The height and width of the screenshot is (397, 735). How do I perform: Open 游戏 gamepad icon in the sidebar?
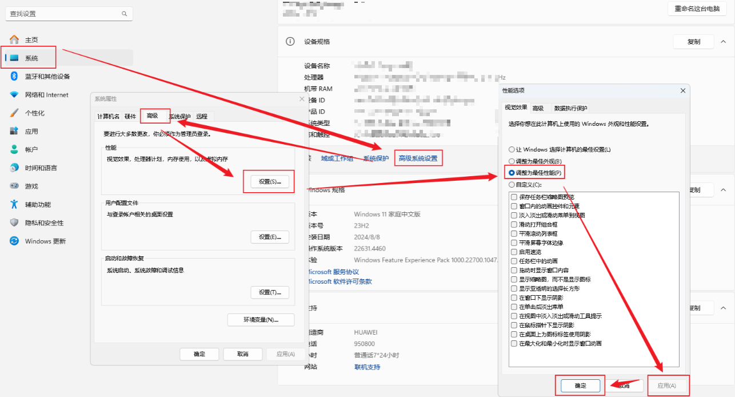[14, 186]
